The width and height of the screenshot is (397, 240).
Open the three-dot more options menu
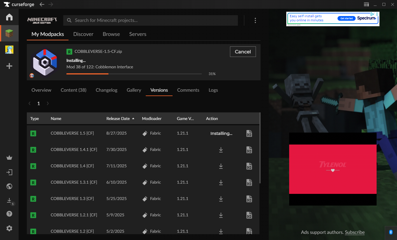255,20
